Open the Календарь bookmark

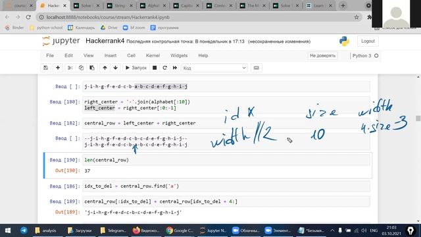coord(82,28)
